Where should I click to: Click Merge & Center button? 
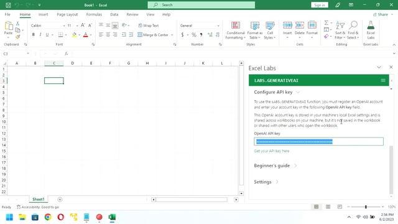point(153,35)
